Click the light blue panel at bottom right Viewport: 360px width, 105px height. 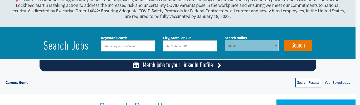click(316, 102)
